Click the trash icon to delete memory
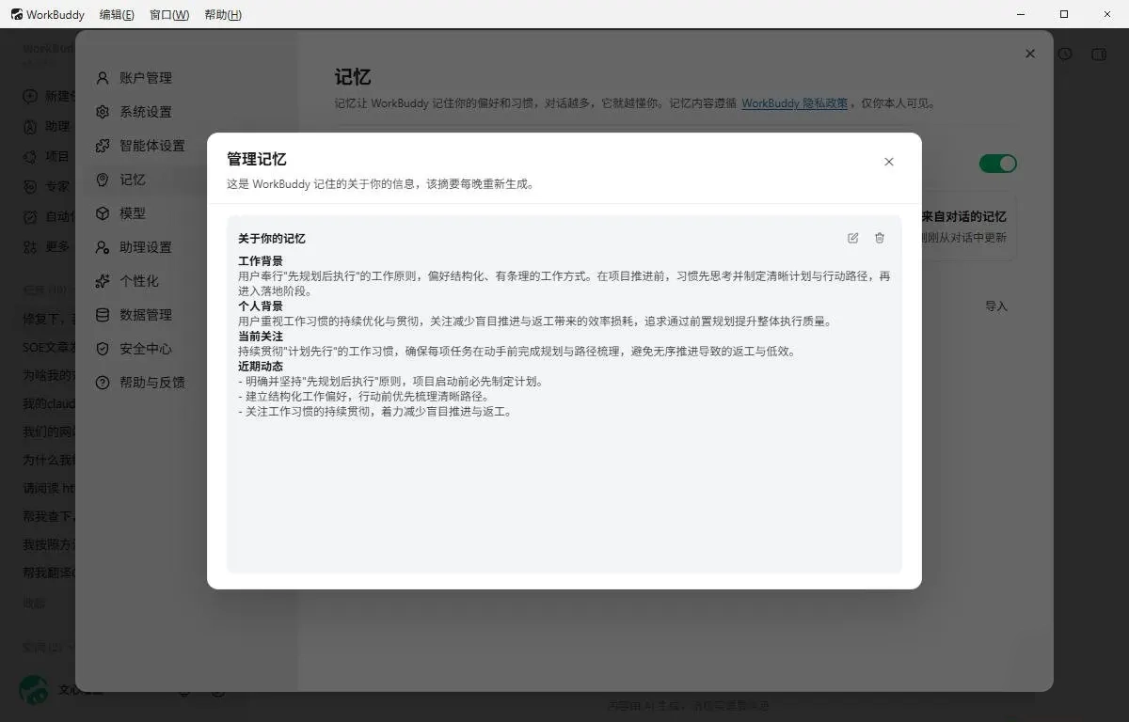 (880, 238)
